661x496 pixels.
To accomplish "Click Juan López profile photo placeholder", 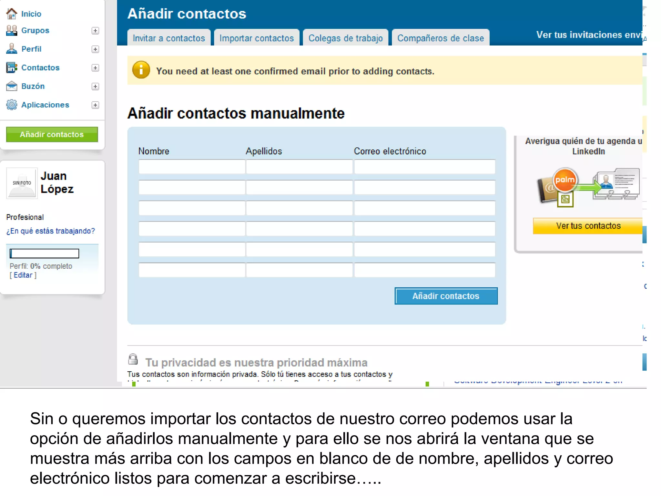I will [x=22, y=183].
